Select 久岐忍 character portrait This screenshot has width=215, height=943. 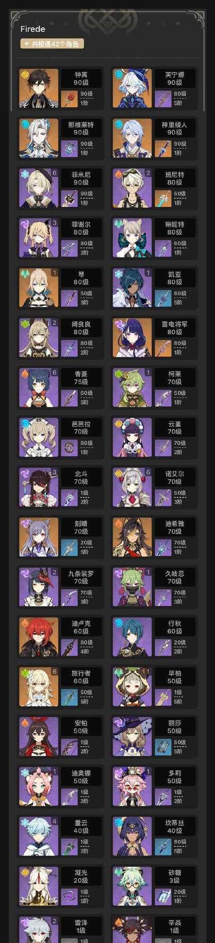pyautogui.click(x=132, y=587)
